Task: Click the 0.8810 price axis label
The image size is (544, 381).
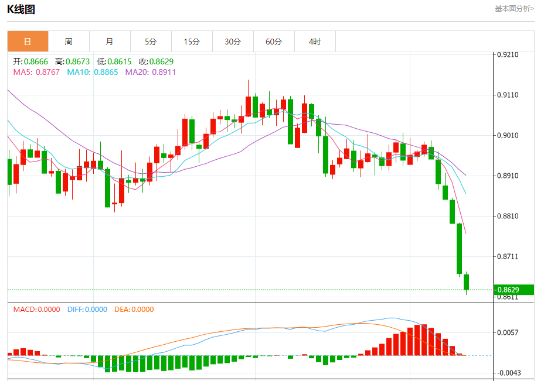Action: click(508, 216)
